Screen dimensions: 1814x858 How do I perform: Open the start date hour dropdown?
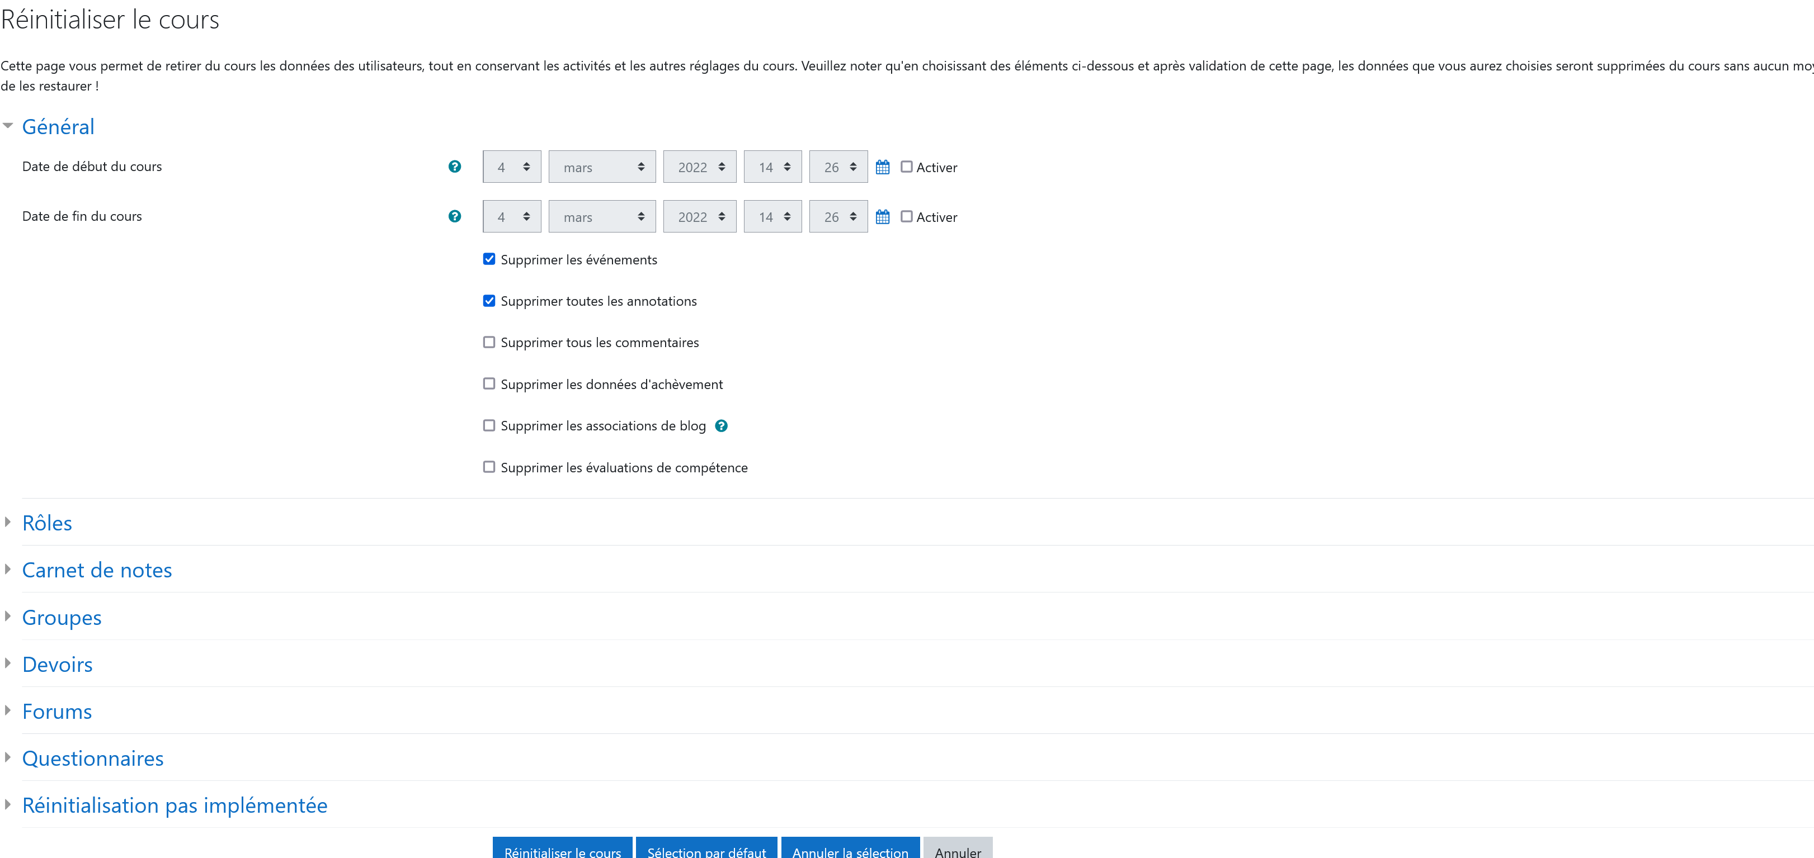tap(772, 167)
